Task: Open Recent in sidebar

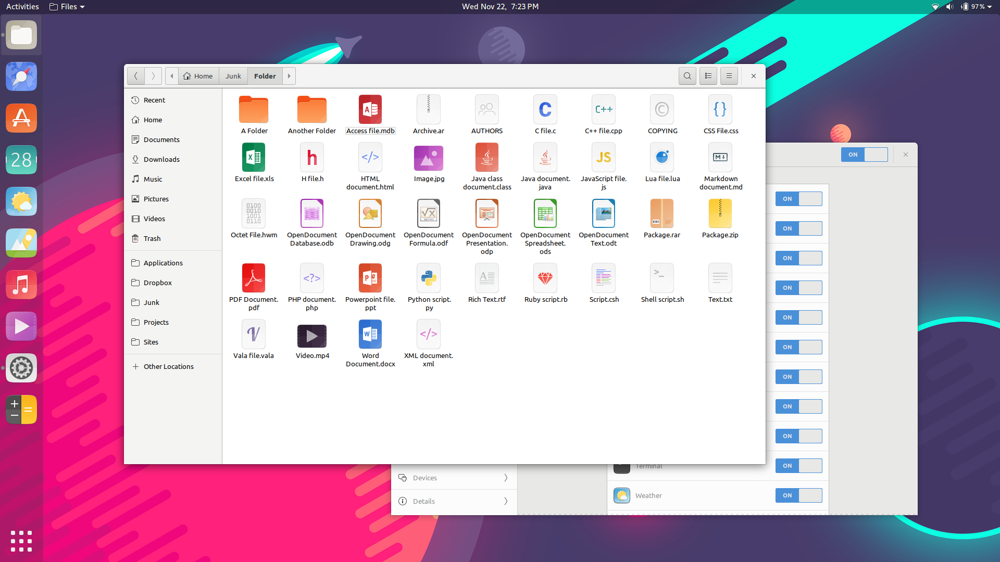Action: pos(173,100)
